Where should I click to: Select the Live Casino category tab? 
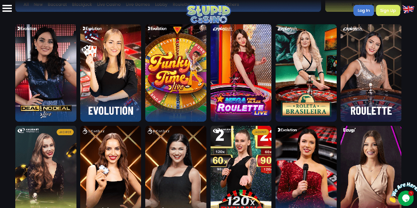109,5
